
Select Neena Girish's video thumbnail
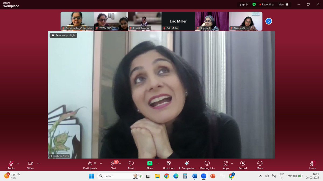pos(245,21)
